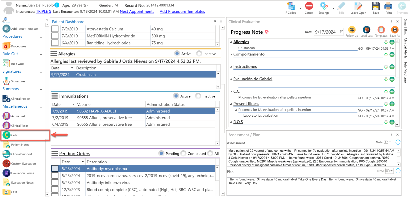Add an entry with Allergies green plus
The height and width of the screenshot is (197, 411).
tap(392, 42)
